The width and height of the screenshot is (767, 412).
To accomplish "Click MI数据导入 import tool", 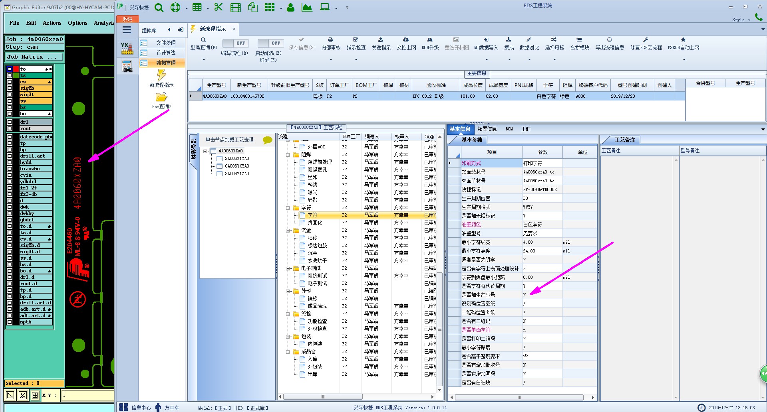I will pyautogui.click(x=486, y=44).
